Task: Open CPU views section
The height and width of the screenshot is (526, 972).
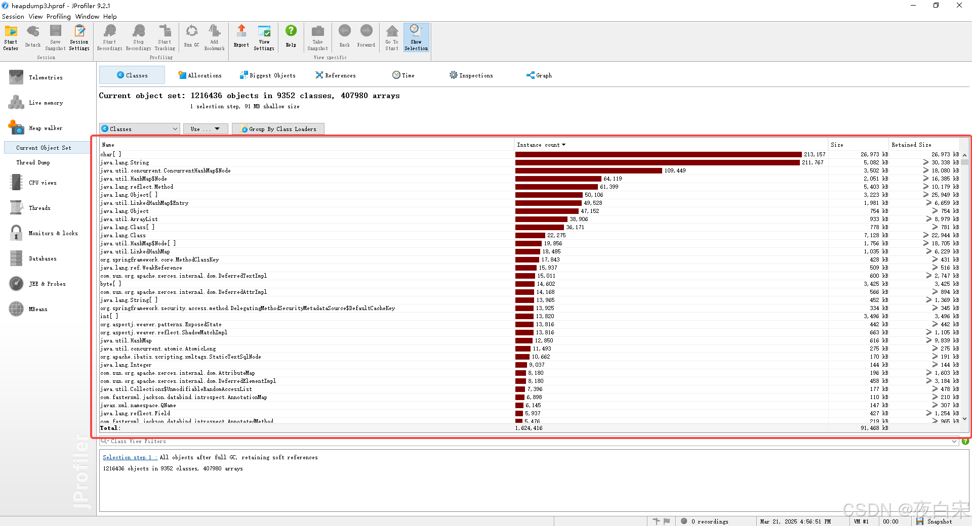Action: coord(43,183)
